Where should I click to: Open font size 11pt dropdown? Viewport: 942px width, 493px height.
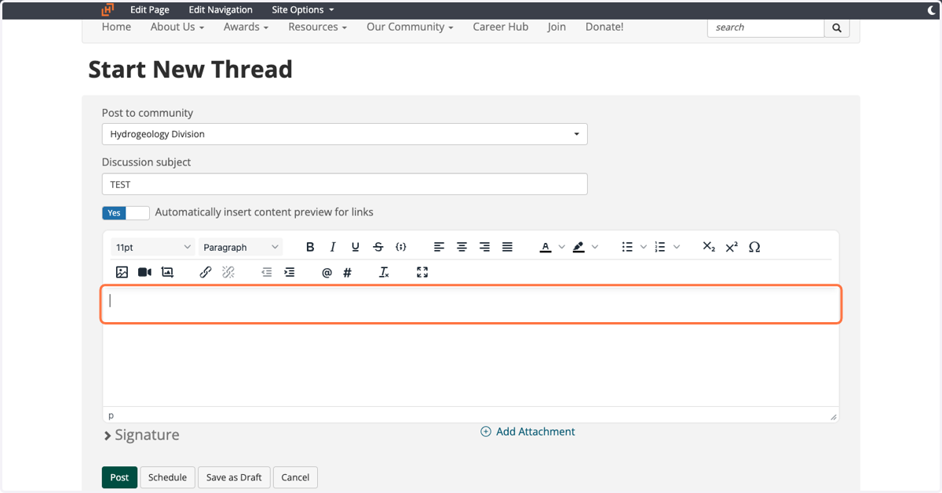pyautogui.click(x=153, y=247)
